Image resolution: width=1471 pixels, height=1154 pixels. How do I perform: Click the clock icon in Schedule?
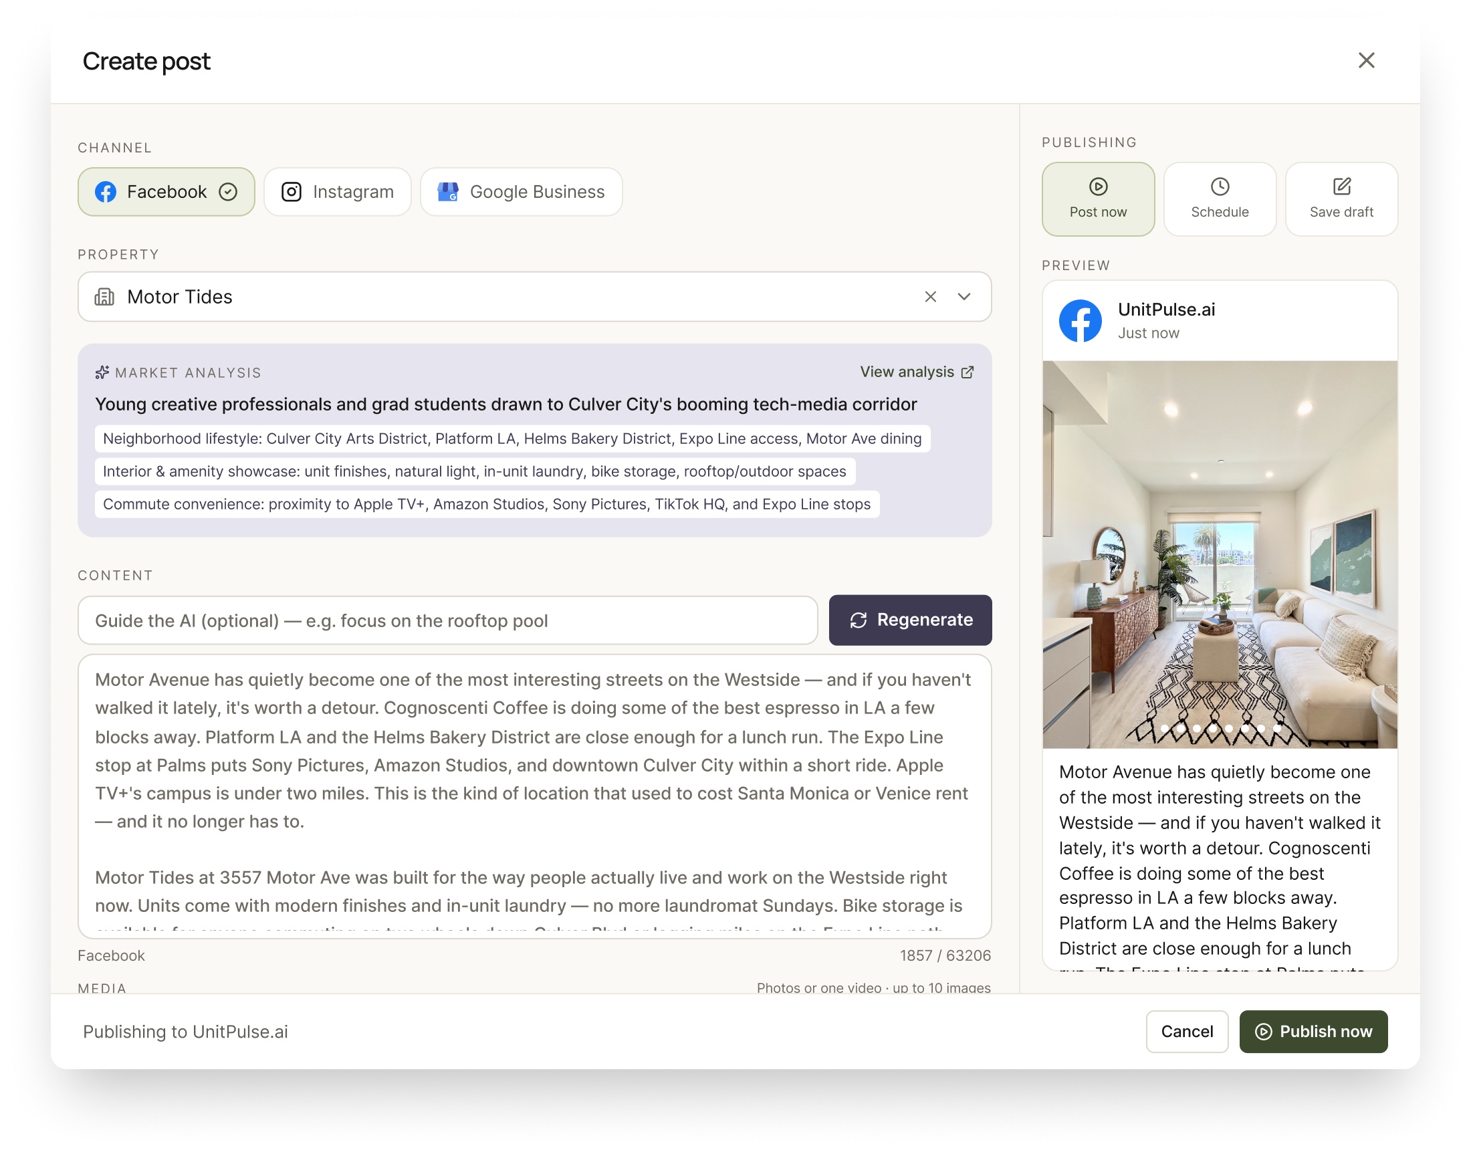click(x=1220, y=187)
